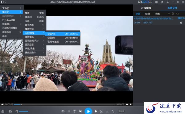185x114 pixels.
Task: Select 设置B点 menu entry
Action: click(x=63, y=38)
